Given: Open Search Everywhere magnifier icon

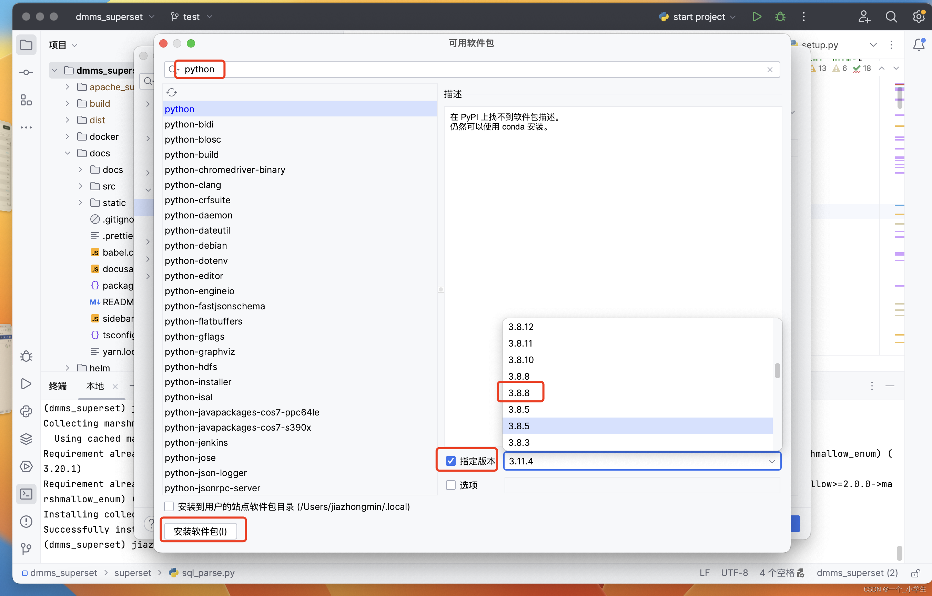Looking at the screenshot, I should (x=891, y=17).
